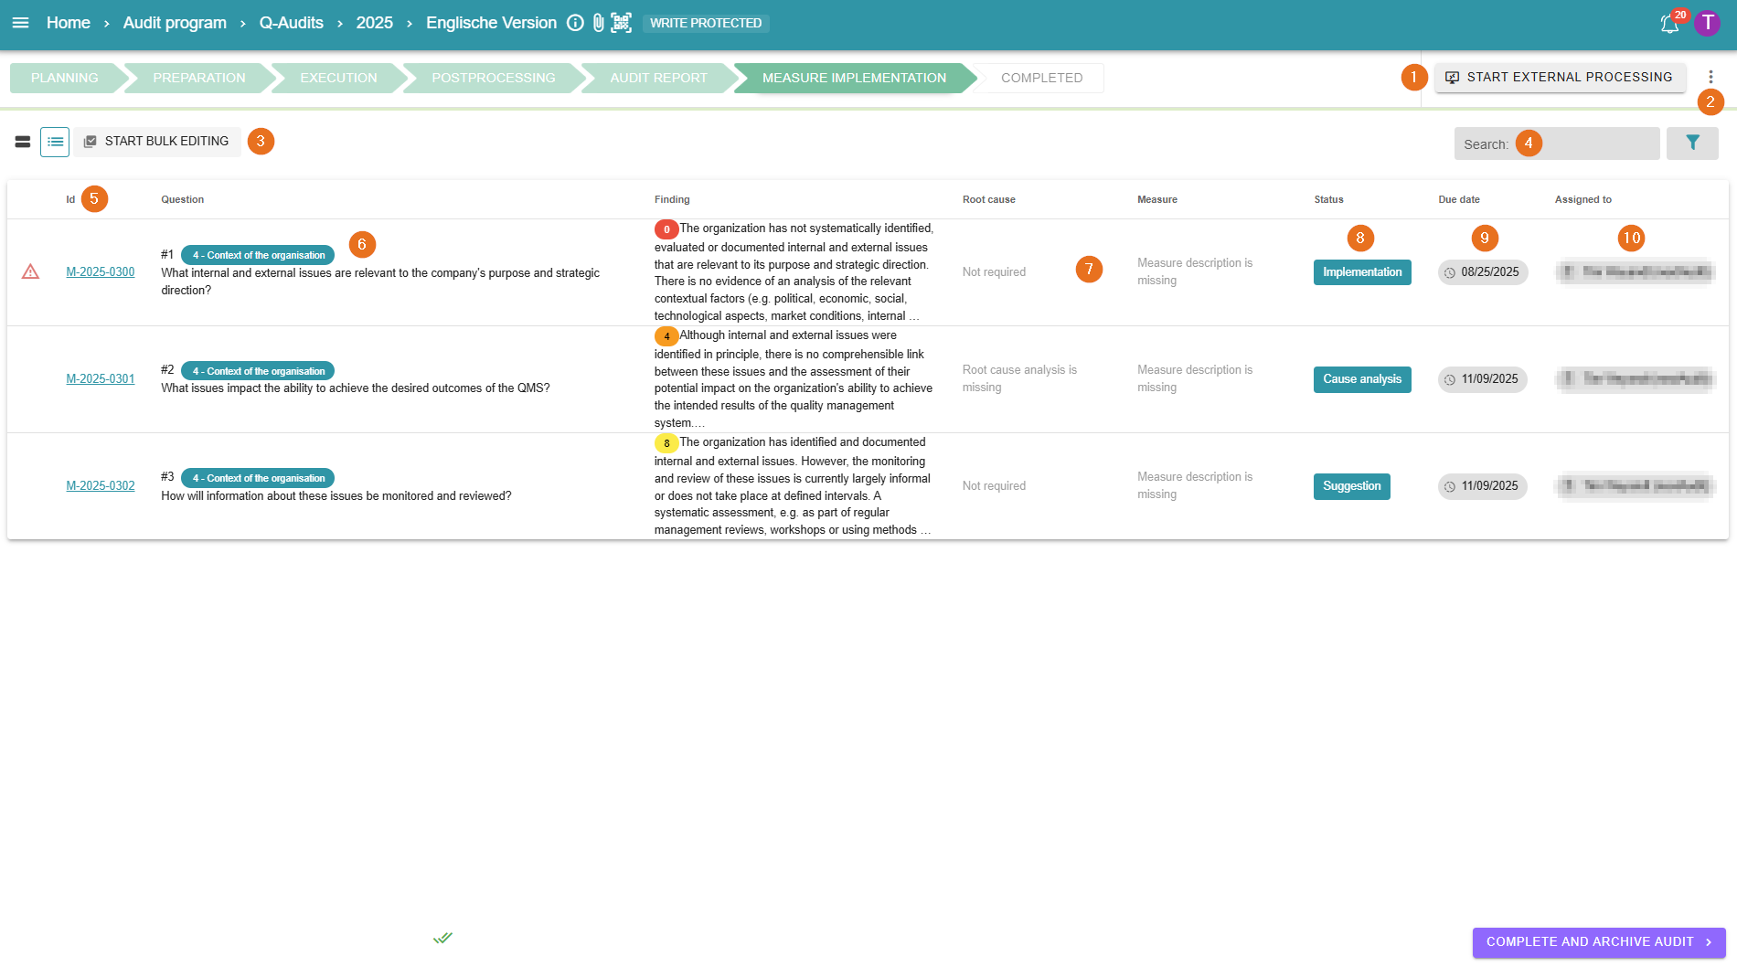Switch to compact card view
This screenshot has height=967, width=1737.
click(23, 142)
